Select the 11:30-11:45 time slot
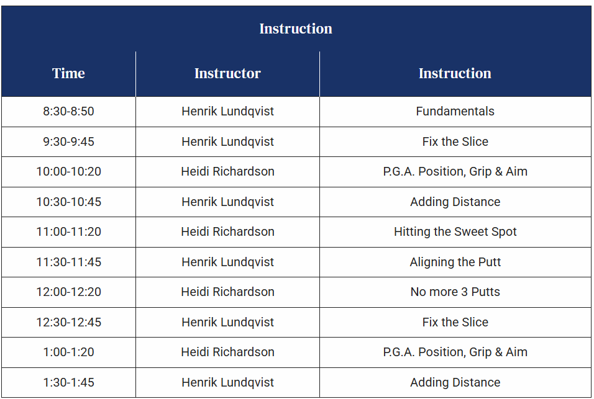The image size is (594, 399). point(68,262)
